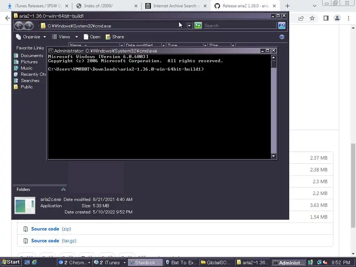Switch to Bat To Exe taskbar window
Screen dimensions: 356x267
click(x=181, y=262)
